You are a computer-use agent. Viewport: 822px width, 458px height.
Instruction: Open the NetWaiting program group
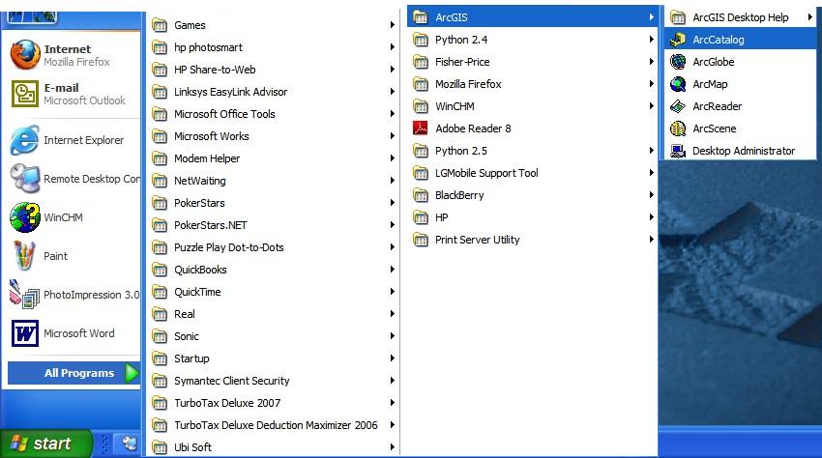(273, 181)
